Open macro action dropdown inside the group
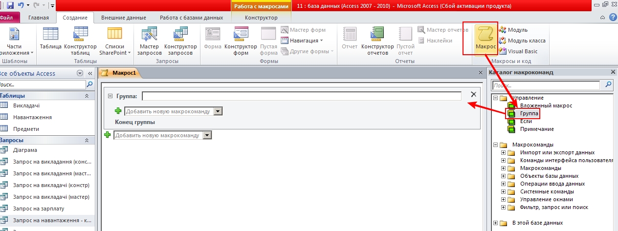Viewport: 618px width, 231px height. click(x=219, y=111)
